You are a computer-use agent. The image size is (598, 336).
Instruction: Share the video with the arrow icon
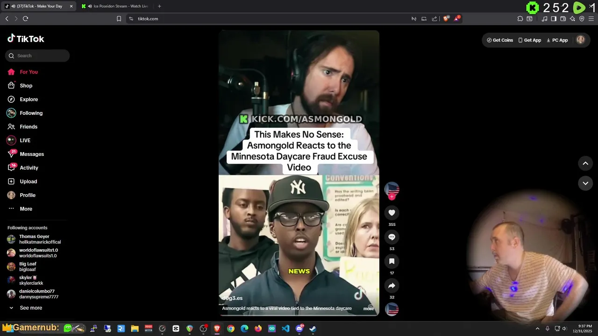pos(392,286)
